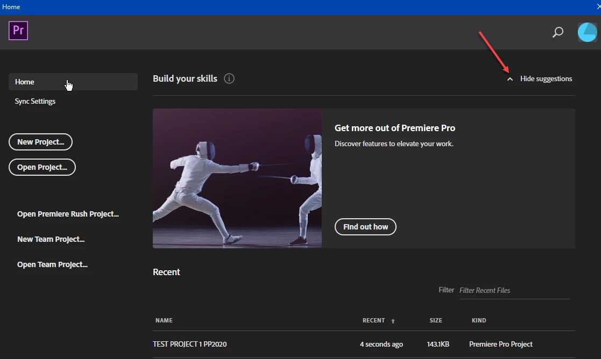Open the recent file TEST PROJECT 1 PP2020

(x=190, y=344)
